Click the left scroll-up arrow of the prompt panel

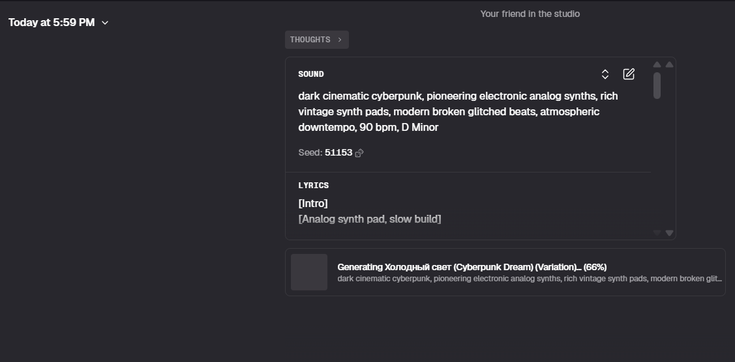[x=657, y=64]
